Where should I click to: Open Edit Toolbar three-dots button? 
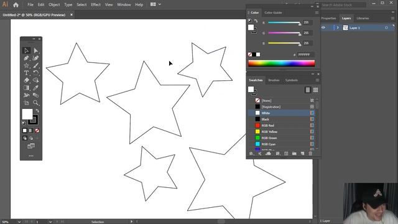(31, 156)
